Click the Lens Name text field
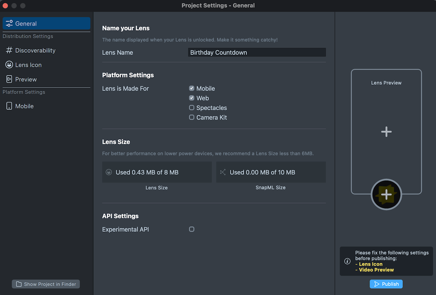 click(x=257, y=52)
